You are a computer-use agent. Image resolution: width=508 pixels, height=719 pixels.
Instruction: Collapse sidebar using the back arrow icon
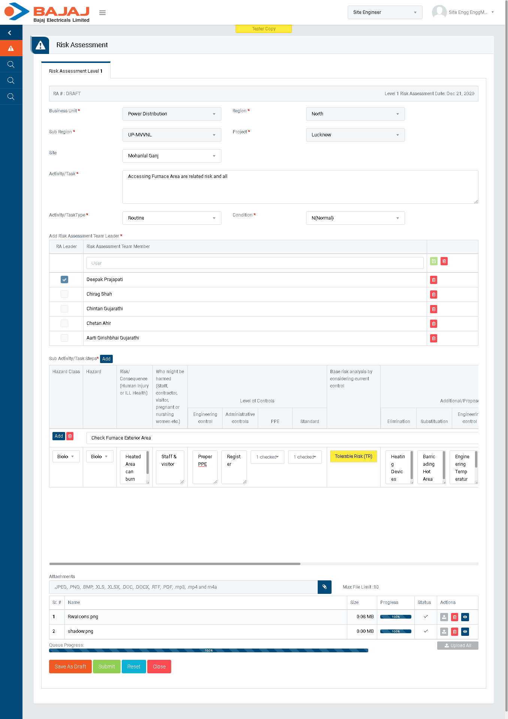(10, 33)
